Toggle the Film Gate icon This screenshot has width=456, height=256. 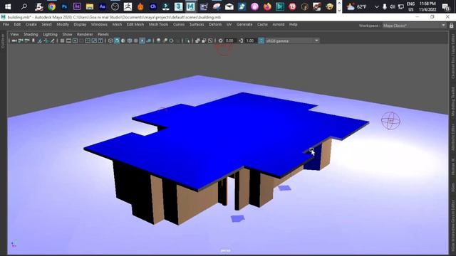[68, 41]
